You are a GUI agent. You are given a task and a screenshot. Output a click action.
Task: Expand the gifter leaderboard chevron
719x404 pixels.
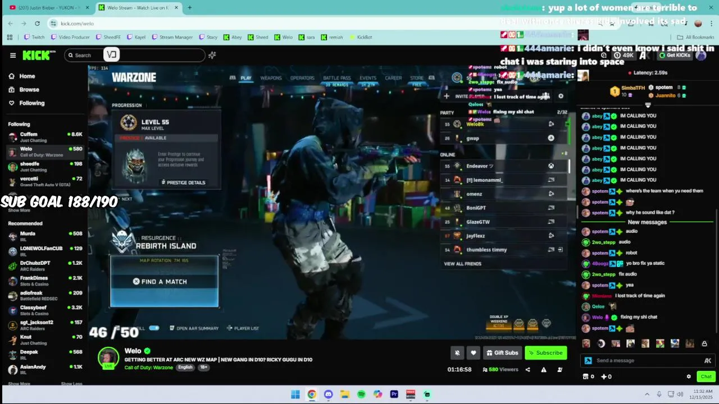point(648,105)
